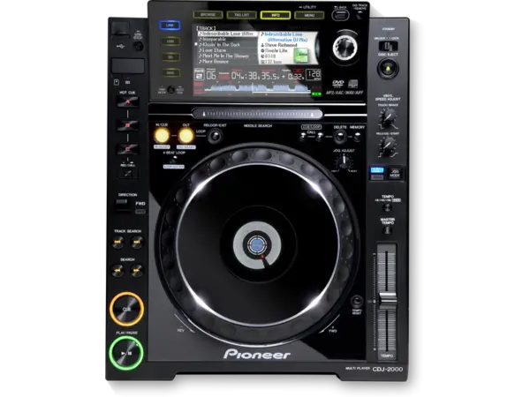
Task: Touch the Needle Search strip
Action: tap(257, 114)
